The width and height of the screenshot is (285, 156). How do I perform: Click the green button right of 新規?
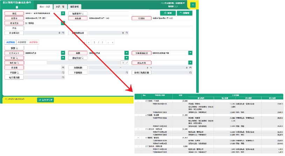(x=185, y=13)
